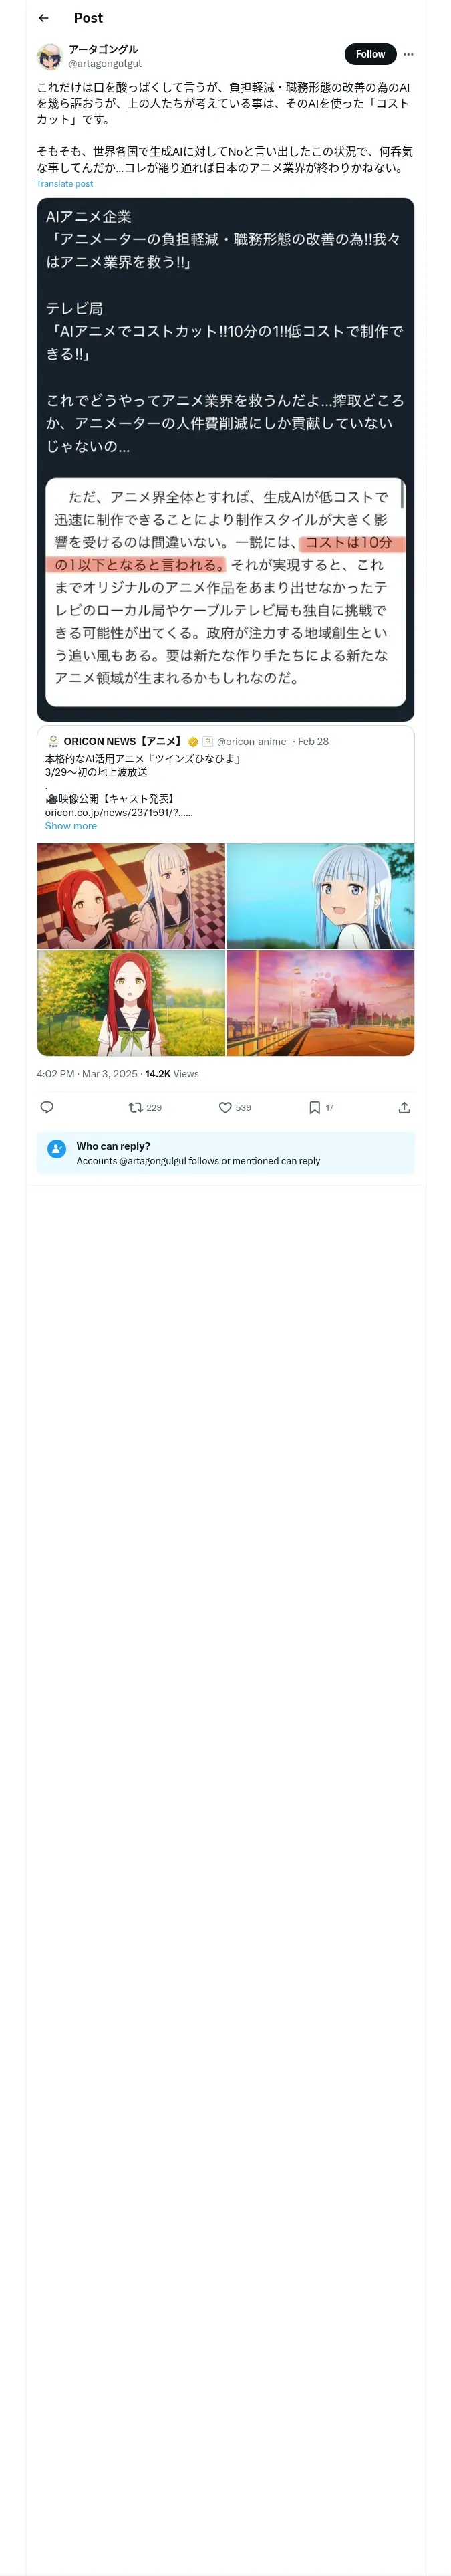This screenshot has height=2576, width=451.
Task: Open アータゴングル's profile avatar
Action: coord(49,55)
